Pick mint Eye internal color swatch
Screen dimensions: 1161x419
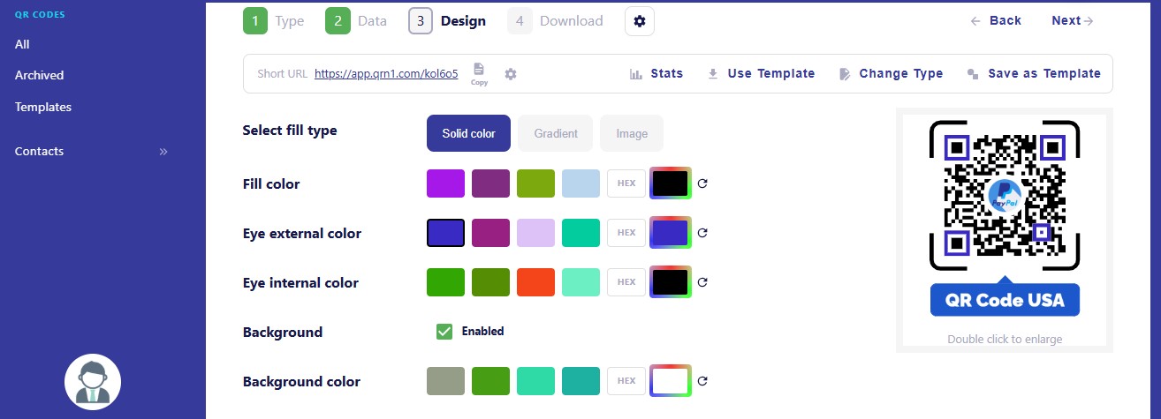point(580,282)
